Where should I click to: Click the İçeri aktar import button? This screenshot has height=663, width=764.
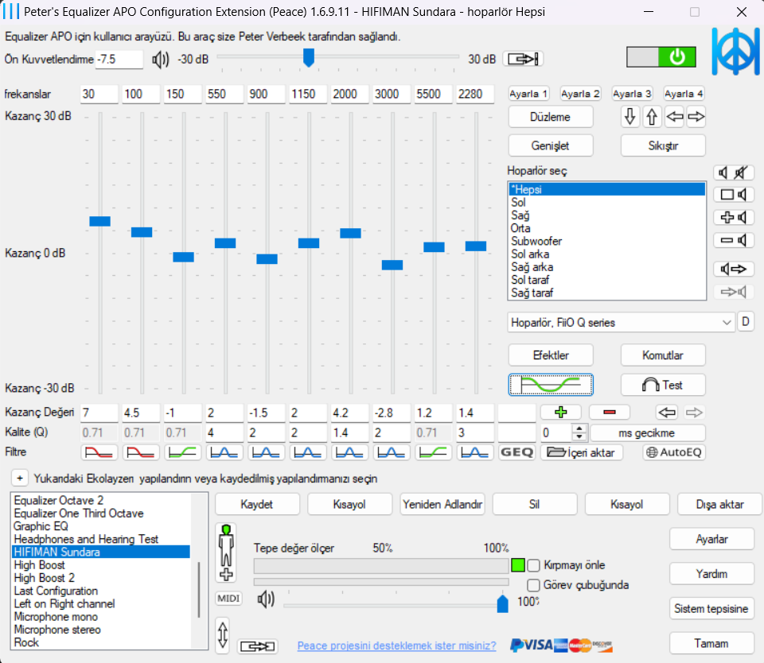click(581, 452)
